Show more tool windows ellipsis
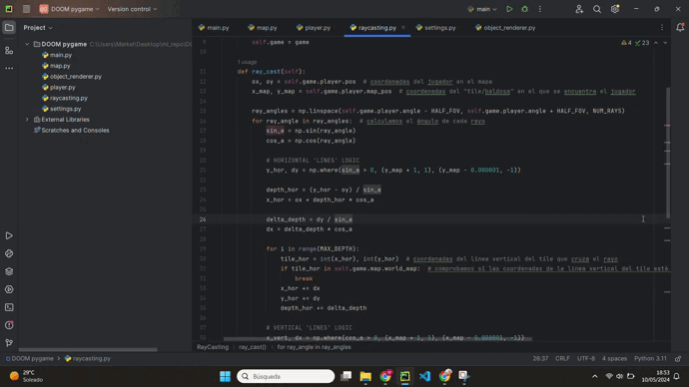Screen dimensions: 689x387 9,68
